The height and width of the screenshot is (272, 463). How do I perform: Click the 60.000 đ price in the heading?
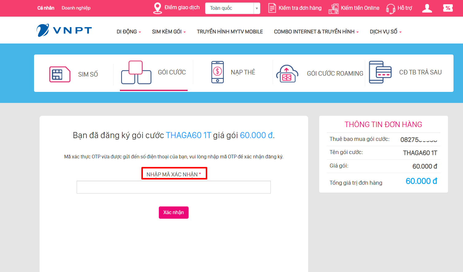pos(256,135)
